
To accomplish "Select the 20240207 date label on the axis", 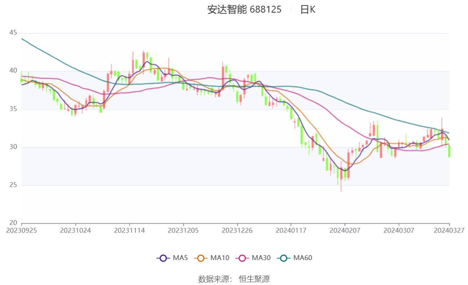I will pos(345,230).
